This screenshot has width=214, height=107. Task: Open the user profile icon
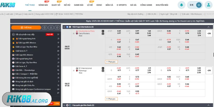[208, 5]
